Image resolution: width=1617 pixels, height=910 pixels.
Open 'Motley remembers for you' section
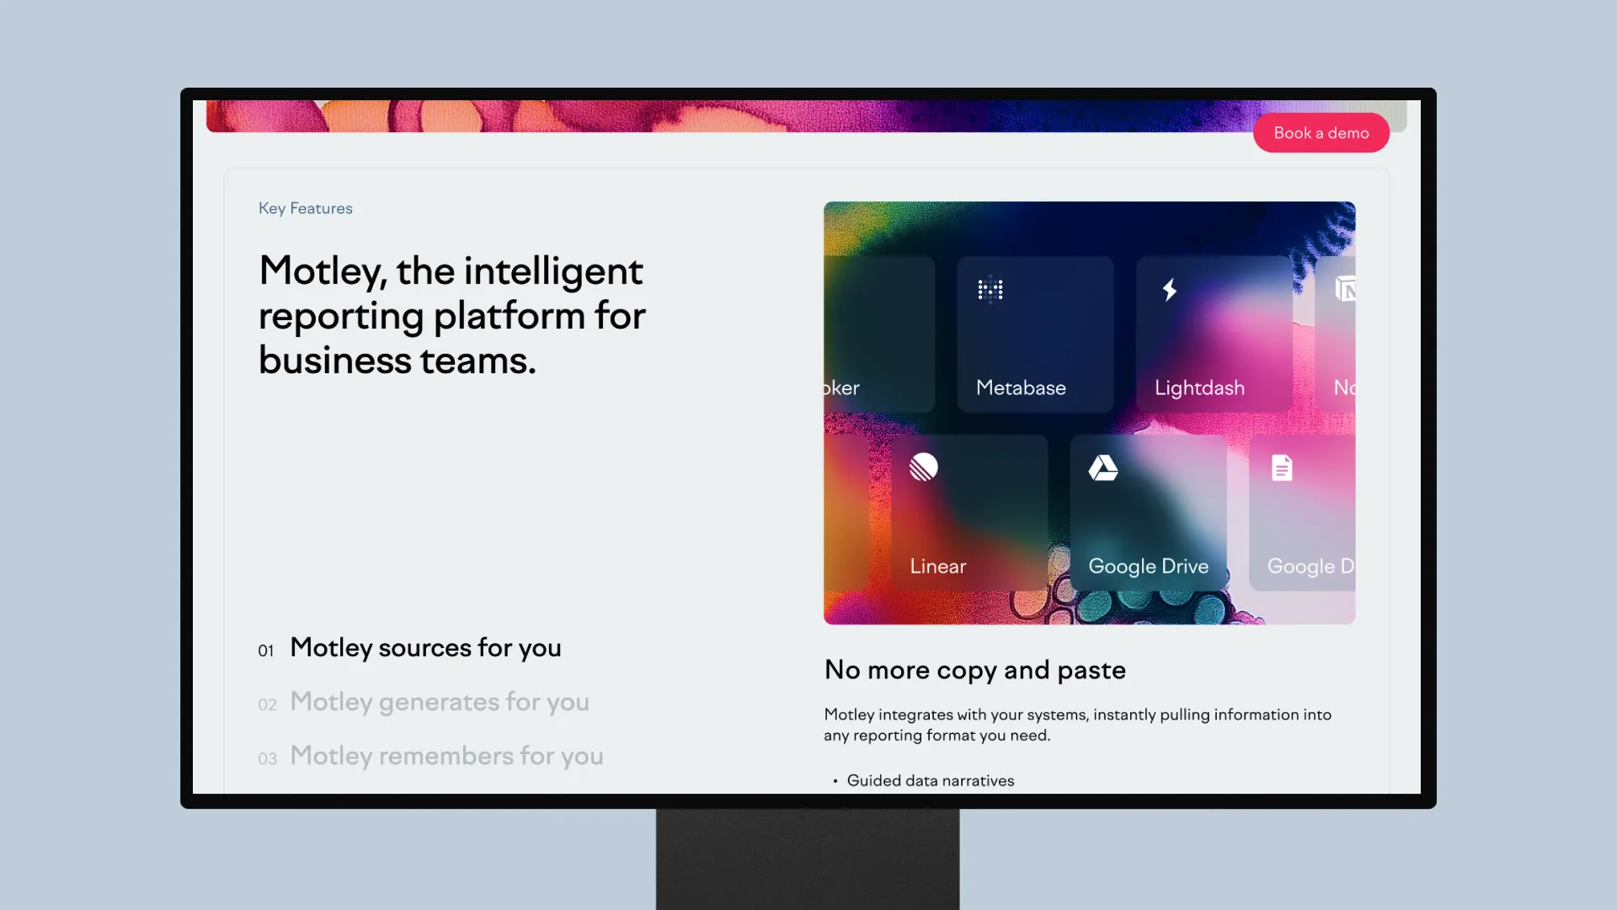[x=446, y=756]
